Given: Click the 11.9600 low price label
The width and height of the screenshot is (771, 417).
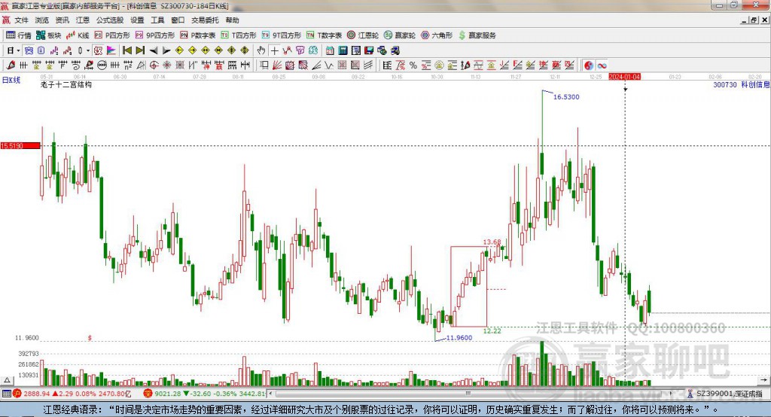Looking at the screenshot, I should click(459, 338).
